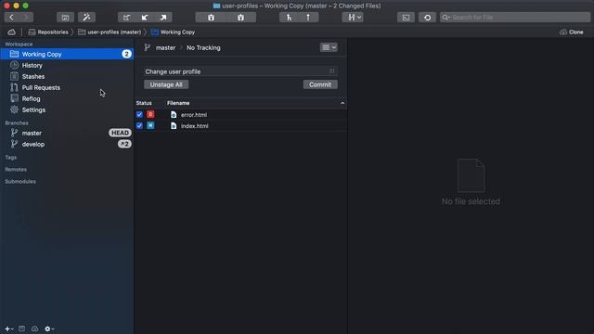Select the develop branch in sidebar
This screenshot has height=334, width=594.
(x=67, y=145)
